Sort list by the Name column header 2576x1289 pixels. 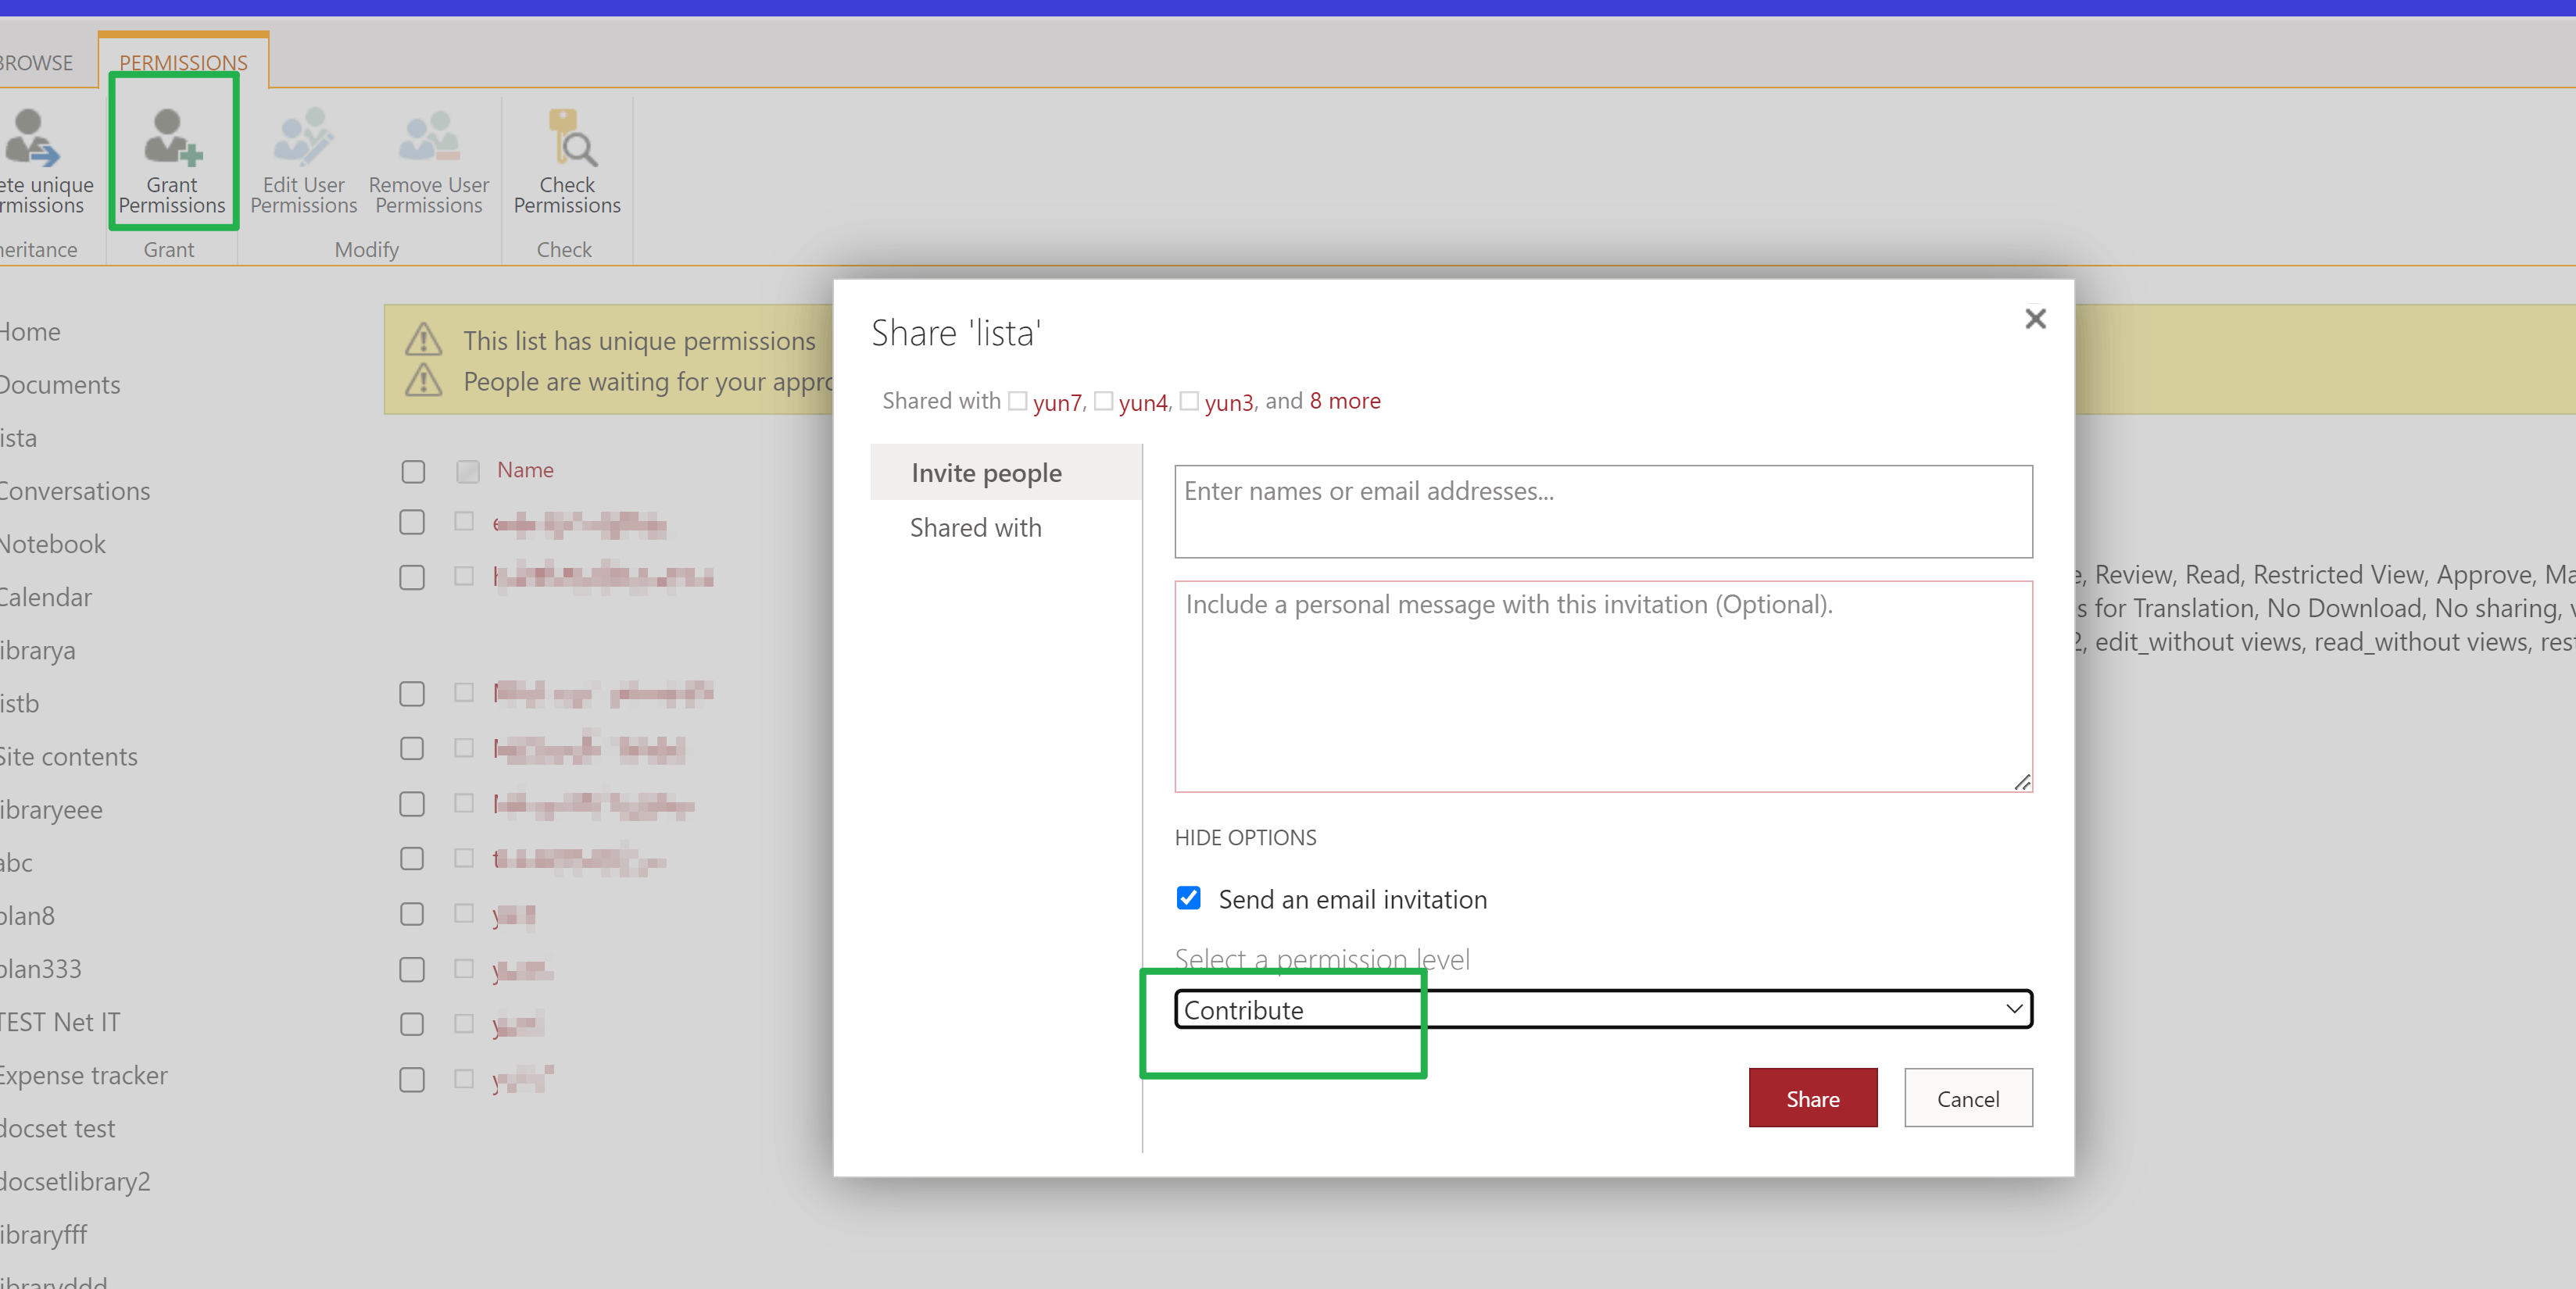(525, 470)
